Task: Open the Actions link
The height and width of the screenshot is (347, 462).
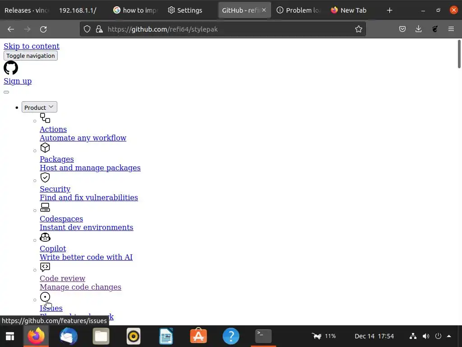Action: [53, 129]
